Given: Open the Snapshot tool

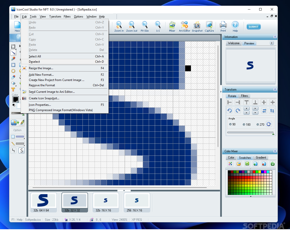Looking at the screenshot, I should 197,27.
